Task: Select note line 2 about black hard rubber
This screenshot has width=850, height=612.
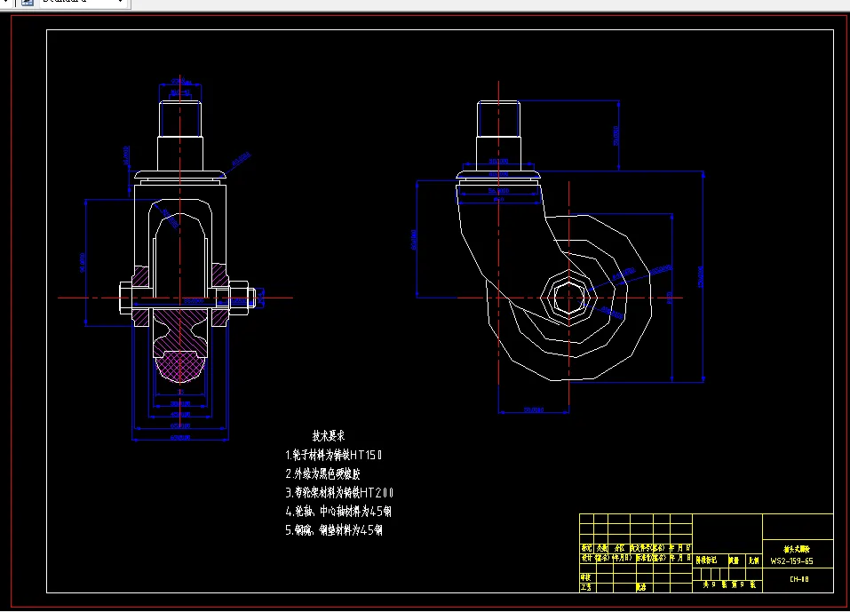Action: [x=323, y=473]
